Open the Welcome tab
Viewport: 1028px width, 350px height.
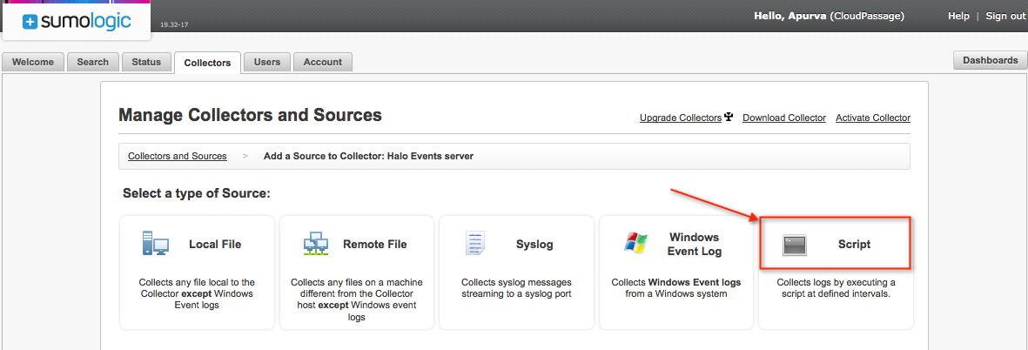[x=33, y=62]
